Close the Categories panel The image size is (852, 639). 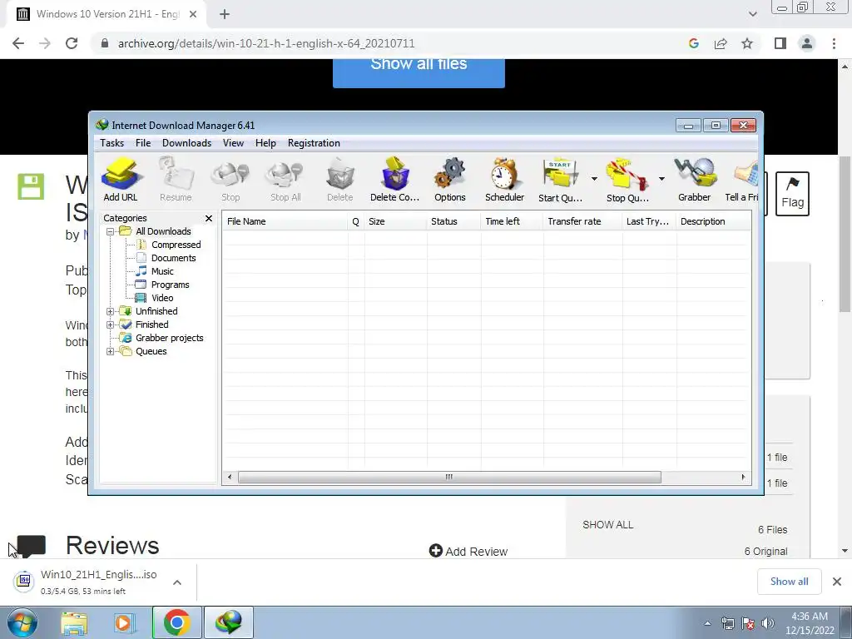[x=209, y=219]
